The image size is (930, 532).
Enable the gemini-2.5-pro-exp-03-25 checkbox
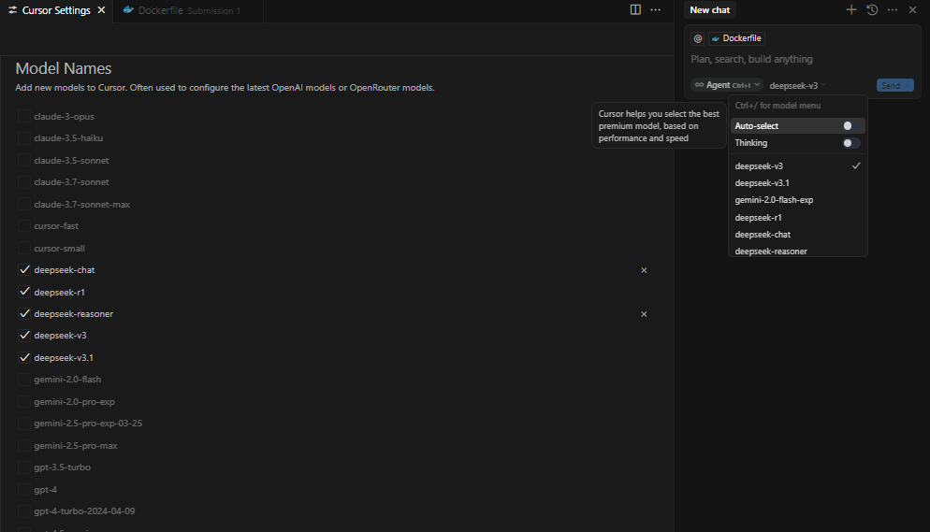point(23,423)
